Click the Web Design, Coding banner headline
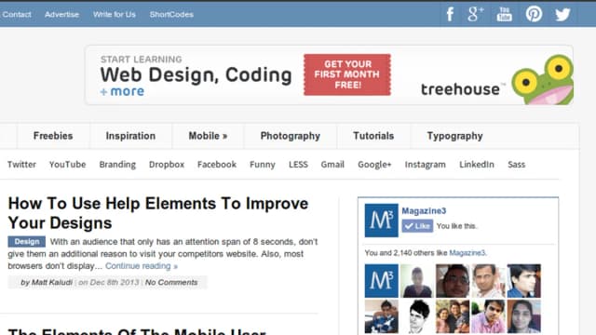The height and width of the screenshot is (335, 596). pos(196,74)
